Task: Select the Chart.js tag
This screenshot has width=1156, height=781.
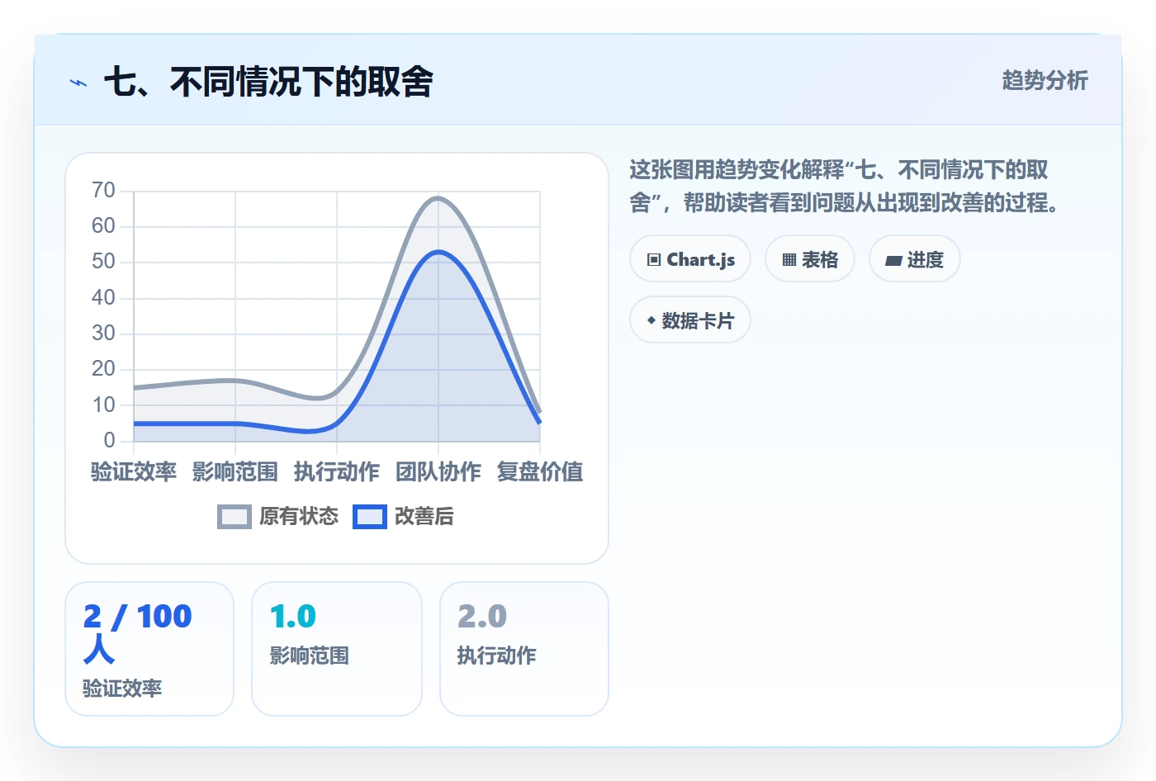Action: coord(690,259)
